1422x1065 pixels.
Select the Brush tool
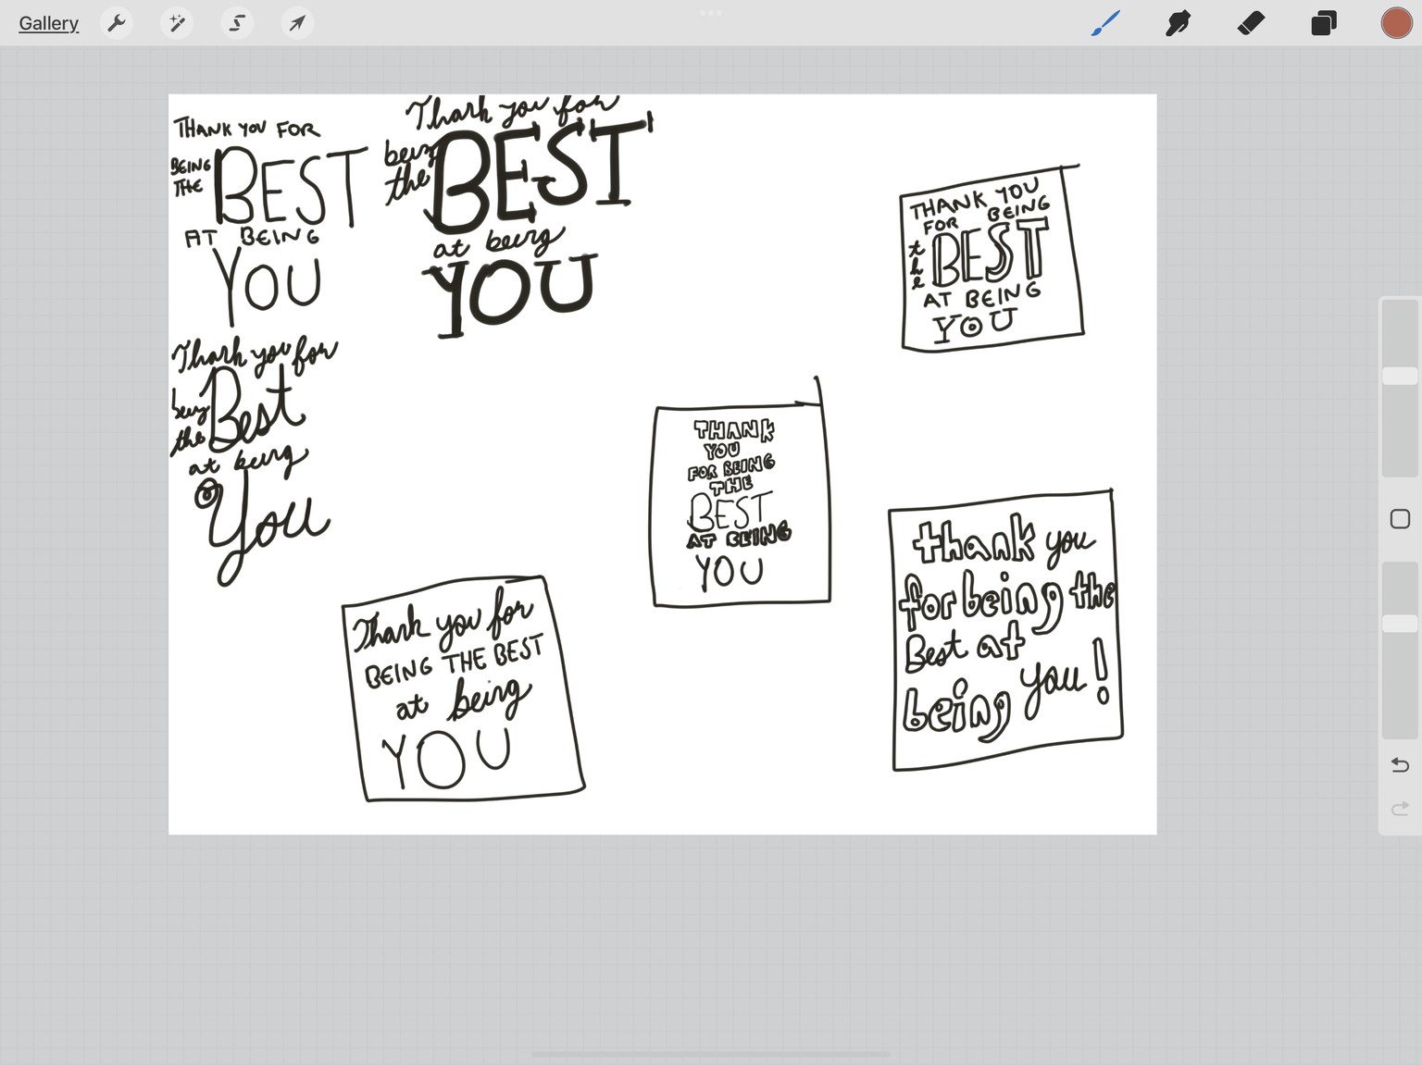tap(1105, 23)
